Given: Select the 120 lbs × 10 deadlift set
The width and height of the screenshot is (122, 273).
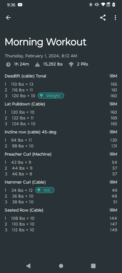Looking at the screenshot, I should pyautogui.click(x=61, y=96).
